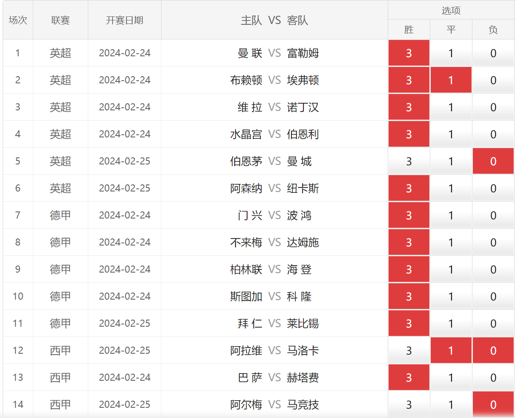The height and width of the screenshot is (418, 515).
Task: Click the 胜 column header
Action: pyautogui.click(x=409, y=30)
